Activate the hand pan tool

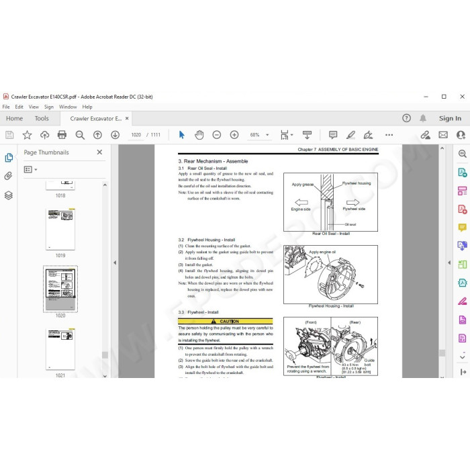(199, 135)
